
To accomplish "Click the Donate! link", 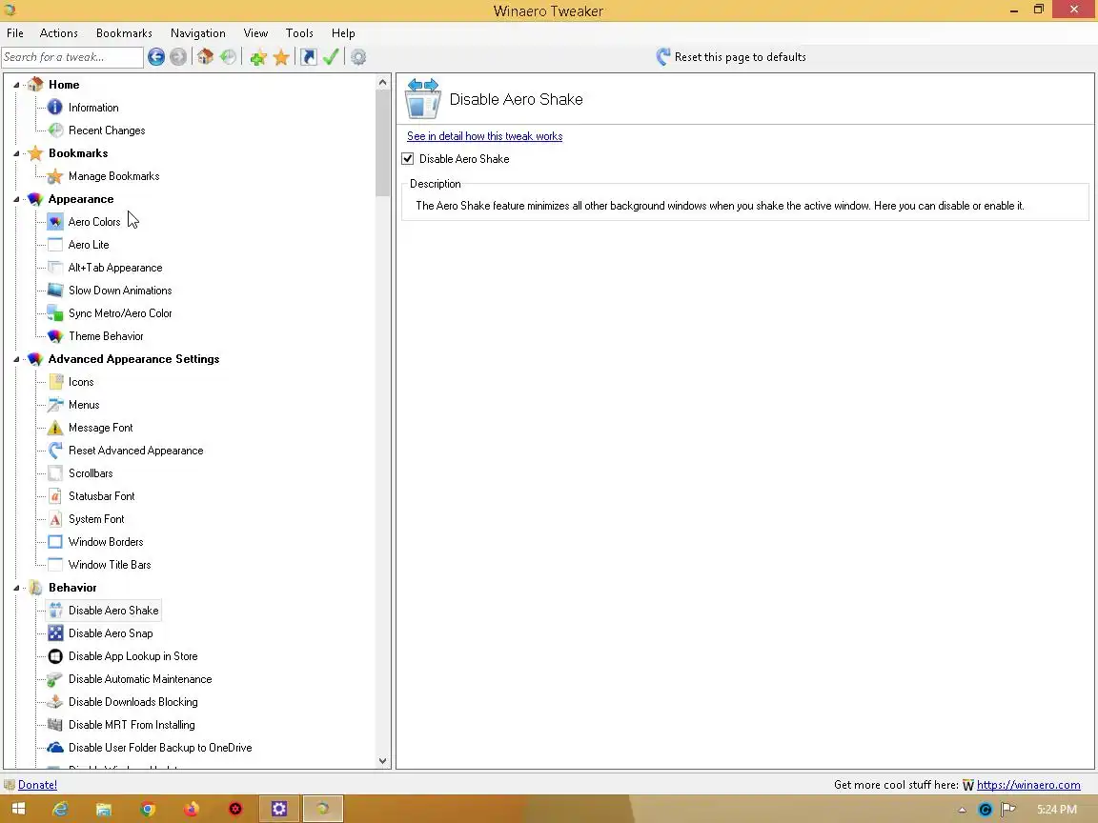I will [x=37, y=785].
